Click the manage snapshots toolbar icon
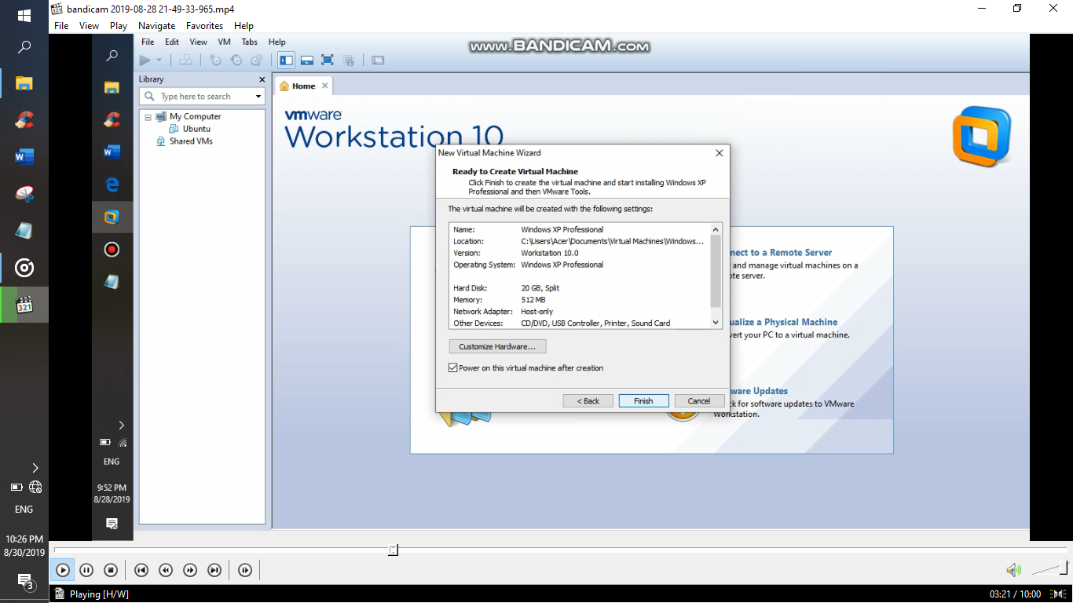The width and height of the screenshot is (1073, 603). (x=256, y=60)
